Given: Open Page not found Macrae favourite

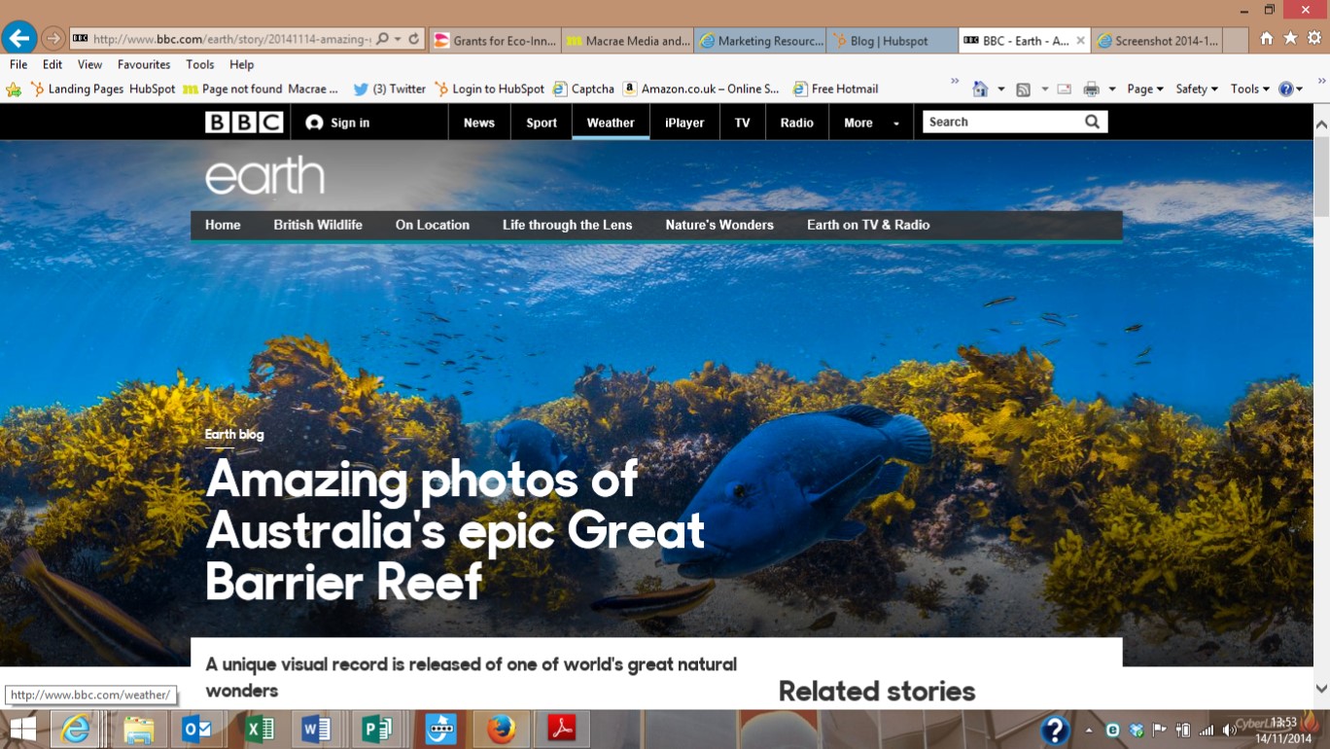Looking at the screenshot, I should pos(261,89).
